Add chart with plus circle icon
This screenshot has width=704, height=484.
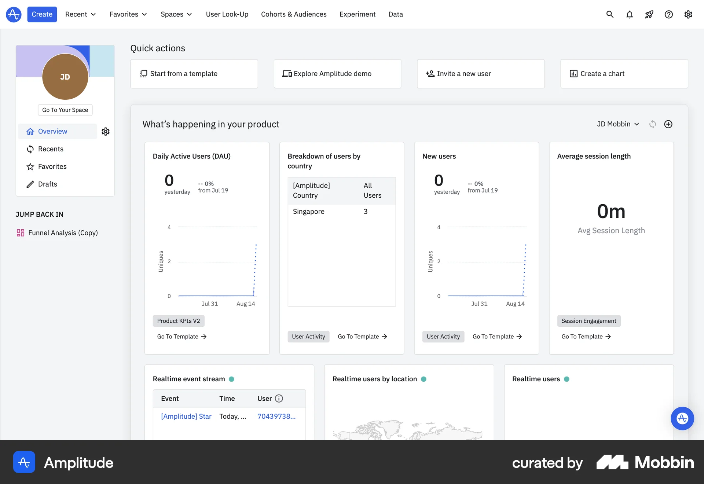pyautogui.click(x=668, y=124)
